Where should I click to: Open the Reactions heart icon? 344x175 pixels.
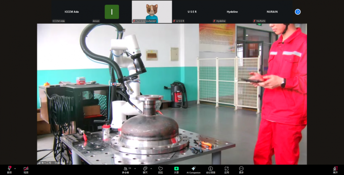tap(161, 169)
